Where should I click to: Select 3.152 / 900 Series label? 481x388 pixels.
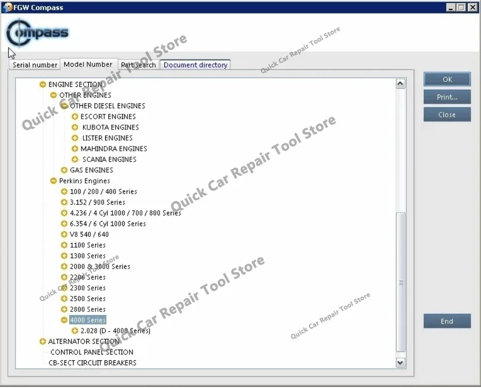coord(97,202)
